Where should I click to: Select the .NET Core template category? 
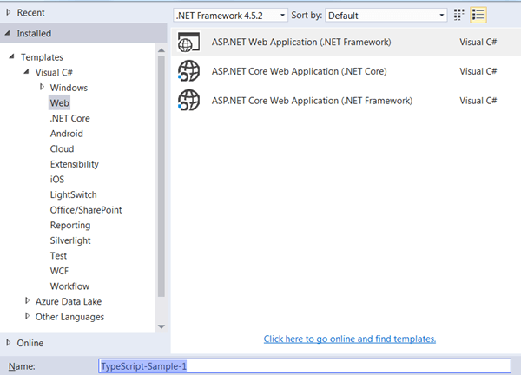click(x=69, y=118)
